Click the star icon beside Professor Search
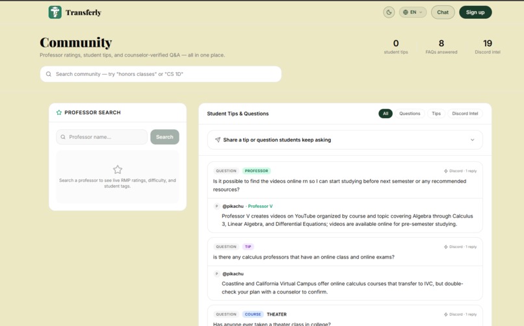This screenshot has width=524, height=326. (59, 112)
